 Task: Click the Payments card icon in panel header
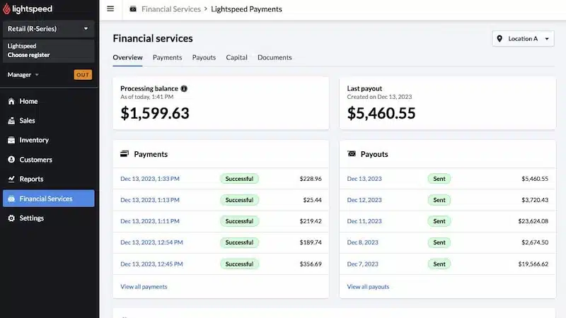tap(125, 154)
